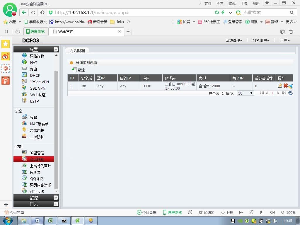Open 下载 downloads in status bar
Screen dimensions: 300x225
click(x=227, y=212)
